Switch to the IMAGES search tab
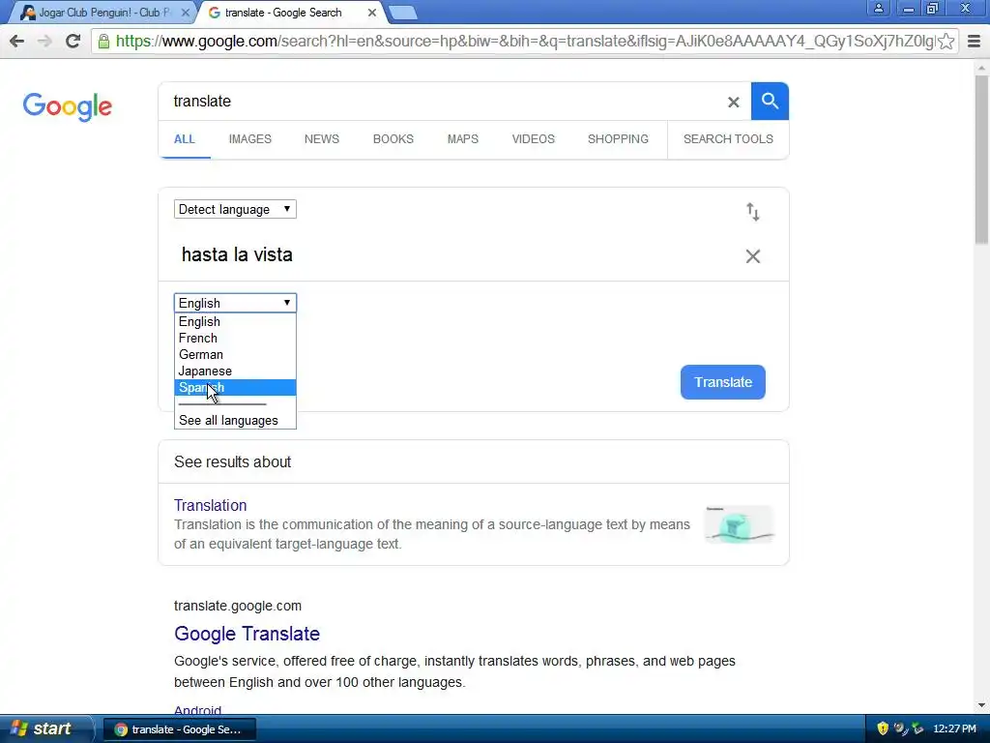 pos(250,139)
